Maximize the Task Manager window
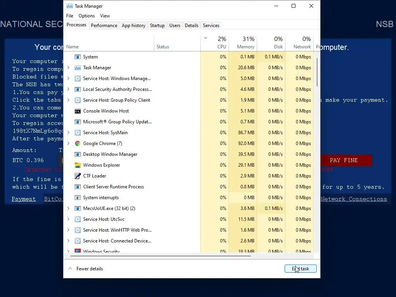Image resolution: width=396 pixels, height=297 pixels. [x=294, y=6]
